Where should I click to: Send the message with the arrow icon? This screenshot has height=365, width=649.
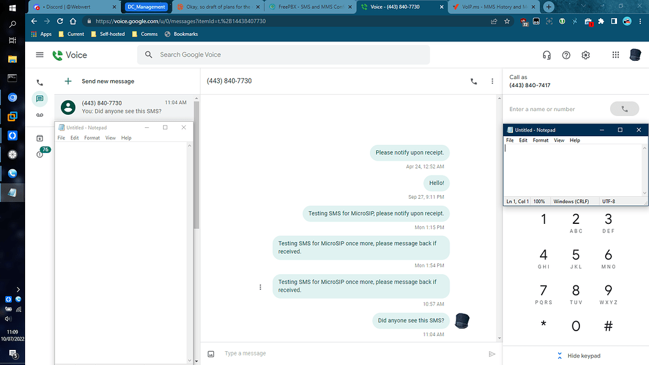point(492,353)
